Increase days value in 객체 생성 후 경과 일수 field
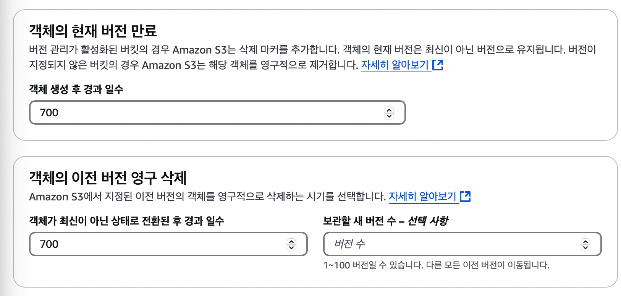The image size is (621, 296). (389, 110)
